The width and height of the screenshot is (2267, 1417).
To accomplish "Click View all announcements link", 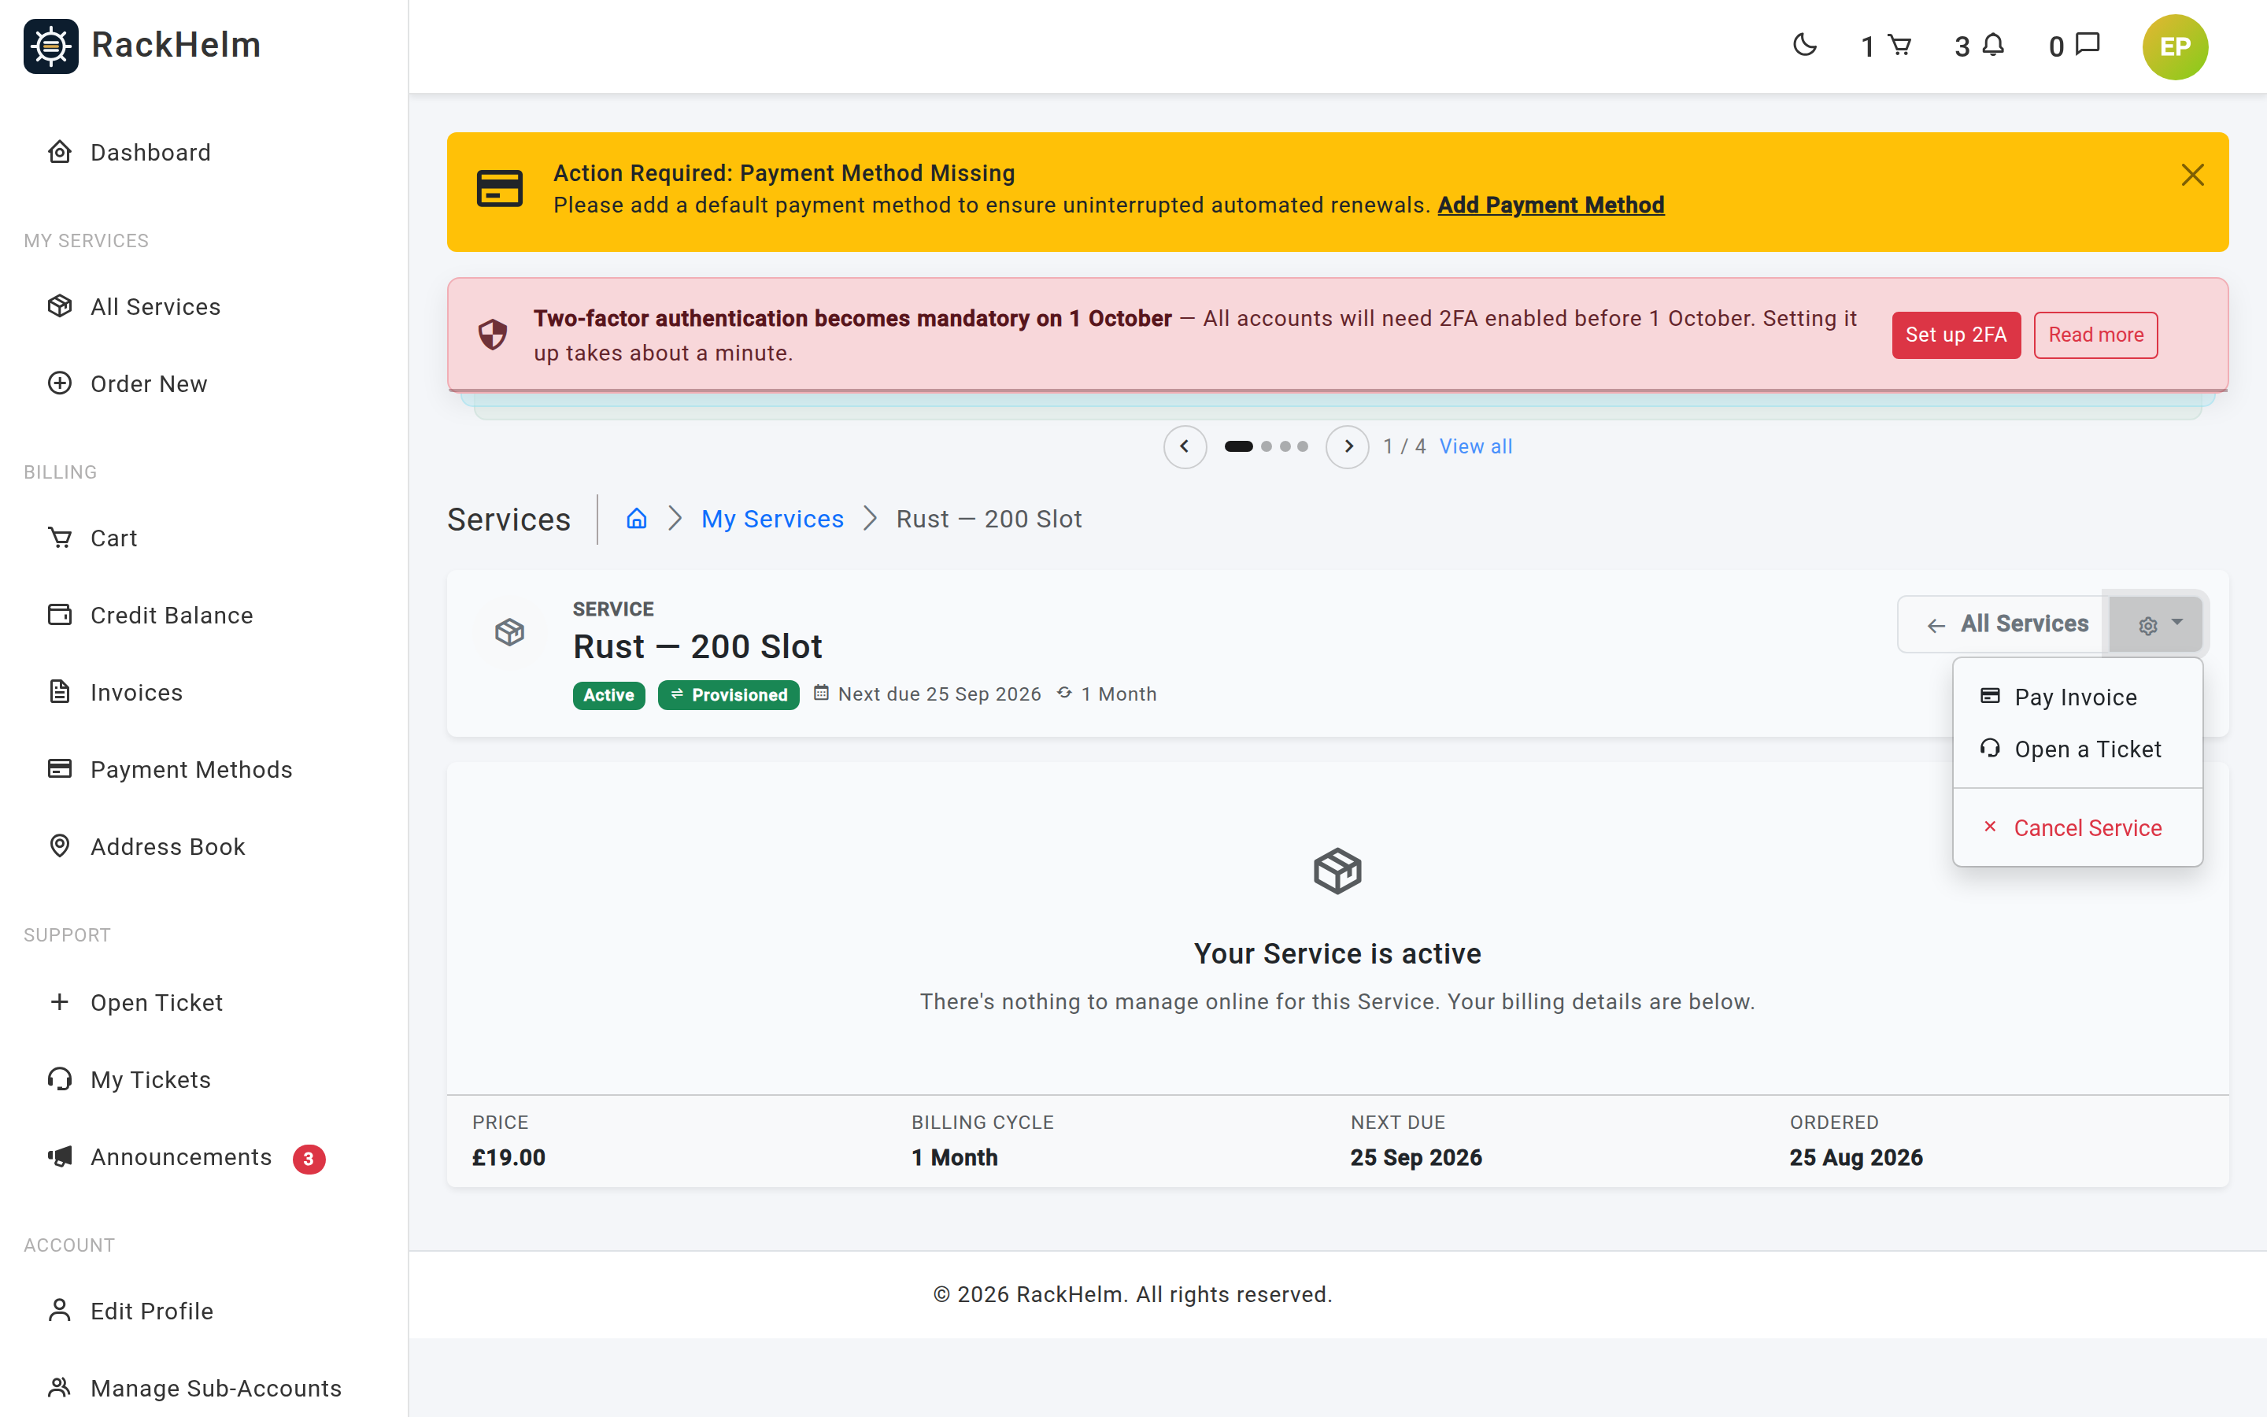I will click(1475, 446).
